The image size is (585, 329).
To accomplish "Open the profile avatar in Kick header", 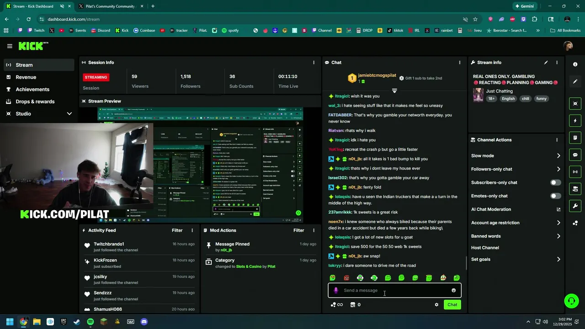I will coord(568,46).
